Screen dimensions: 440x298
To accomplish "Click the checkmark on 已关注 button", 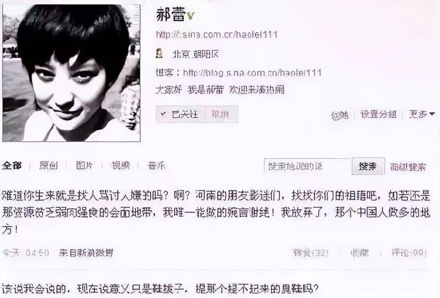I will (x=163, y=114).
